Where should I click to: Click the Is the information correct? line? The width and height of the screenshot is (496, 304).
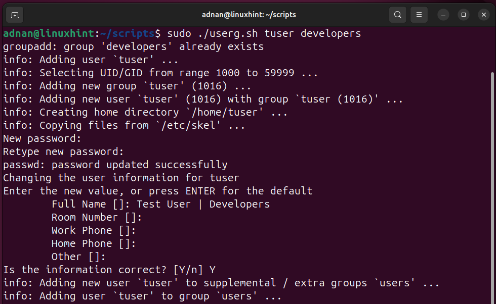tap(109, 270)
